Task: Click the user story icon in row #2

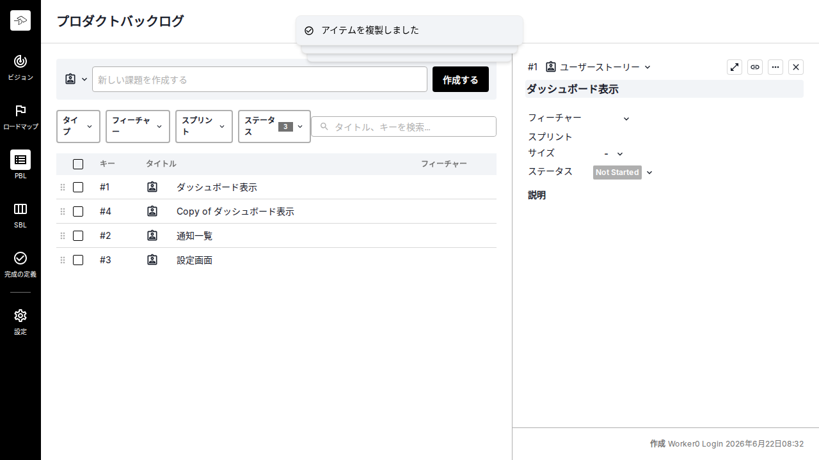Action: [152, 236]
